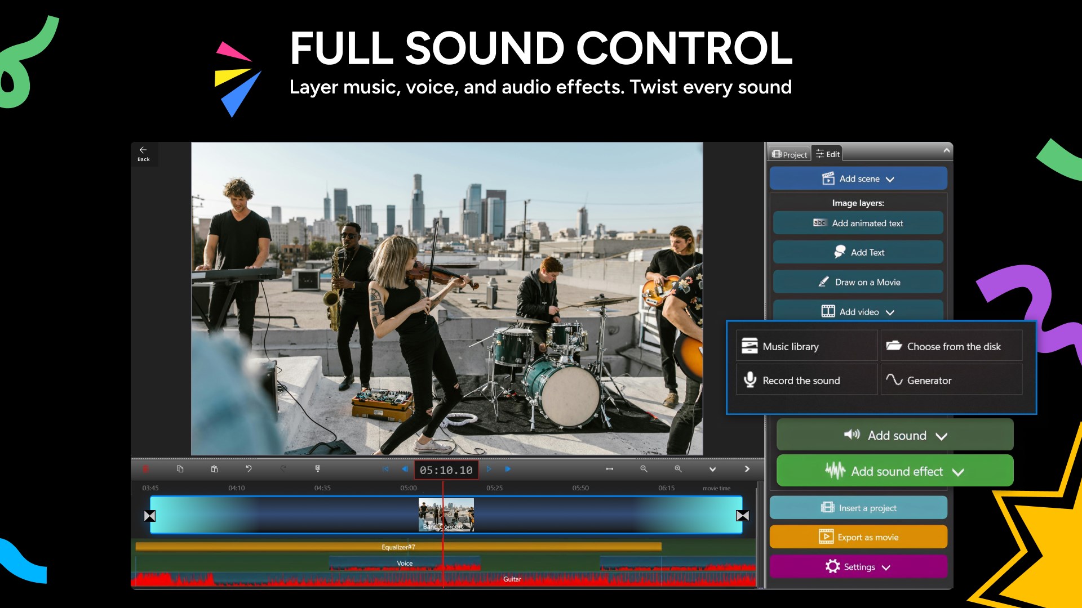Click the copy icon in timeline toolbar
The height and width of the screenshot is (608, 1082).
180,469
